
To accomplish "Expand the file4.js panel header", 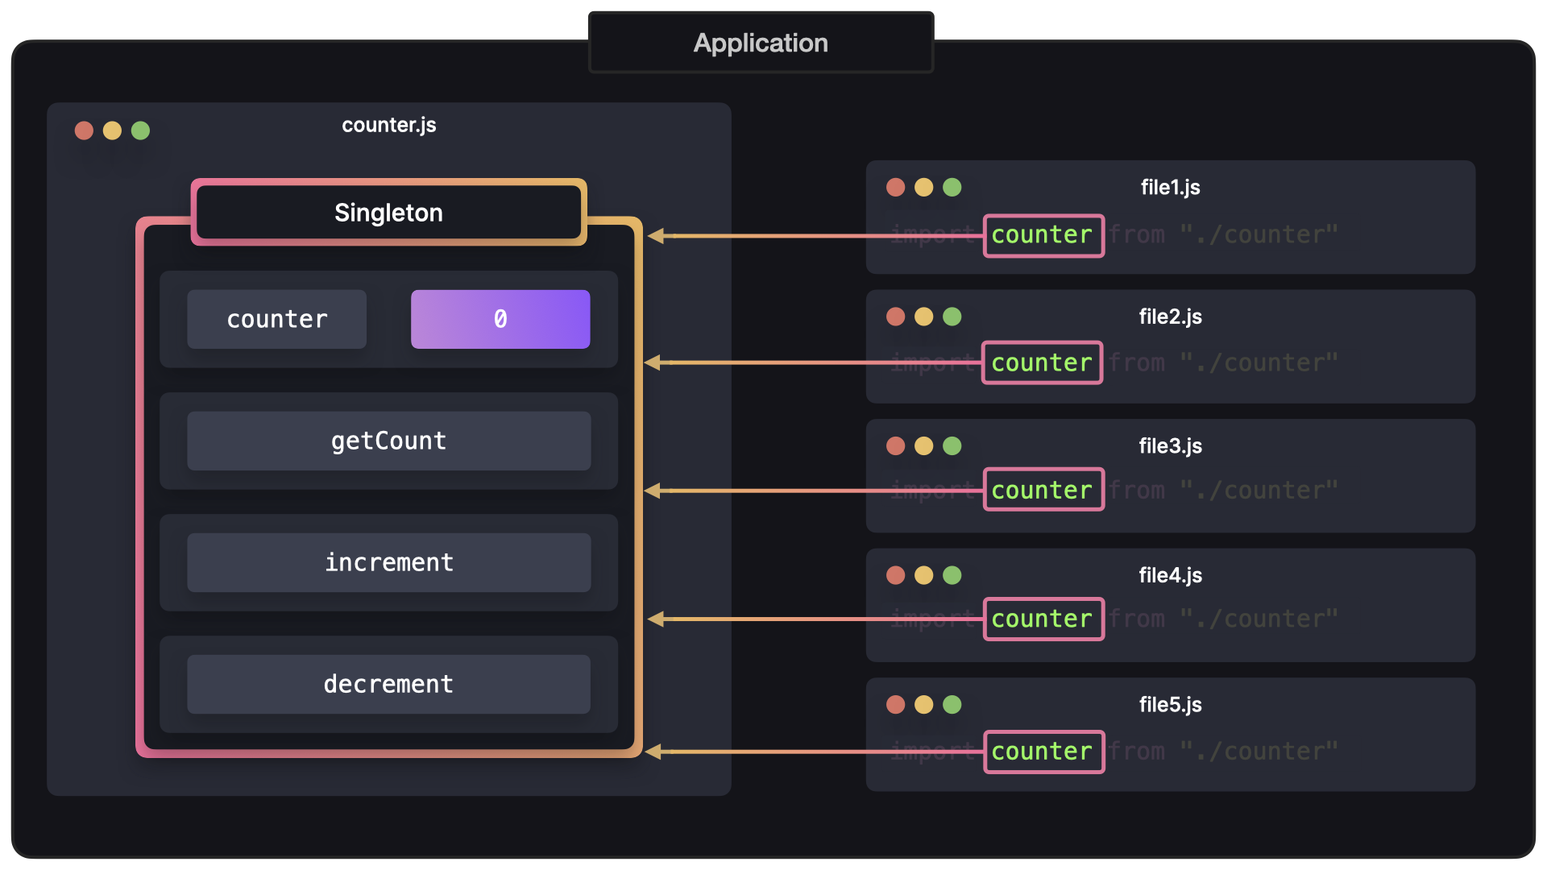I will (1170, 574).
